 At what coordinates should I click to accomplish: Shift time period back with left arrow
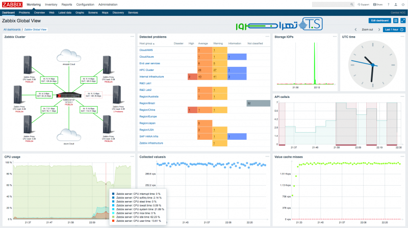tap(355, 30)
